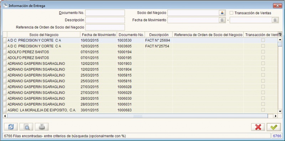Toggle sales checkbox in row 1003530
The image size is (285, 141).
pos(263,40)
